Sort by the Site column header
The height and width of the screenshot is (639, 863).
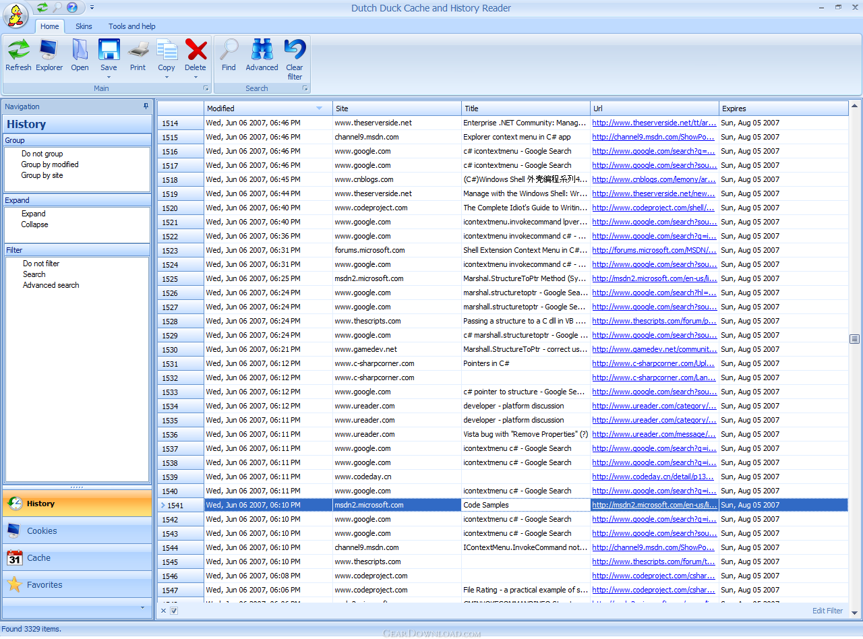[x=397, y=109]
